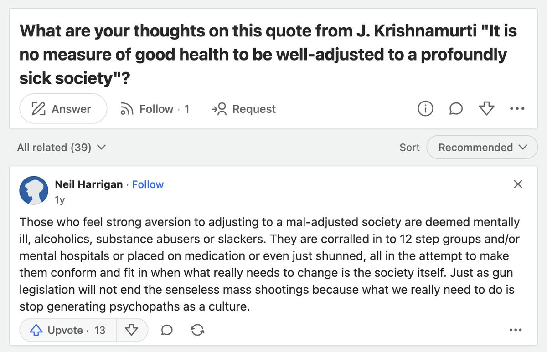Click the answer's 1y timestamp
This screenshot has width=547, height=352.
click(59, 199)
